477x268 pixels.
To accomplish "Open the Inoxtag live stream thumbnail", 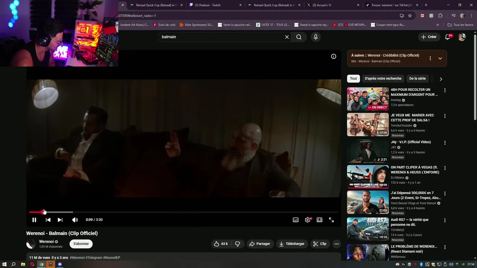I will [368, 99].
